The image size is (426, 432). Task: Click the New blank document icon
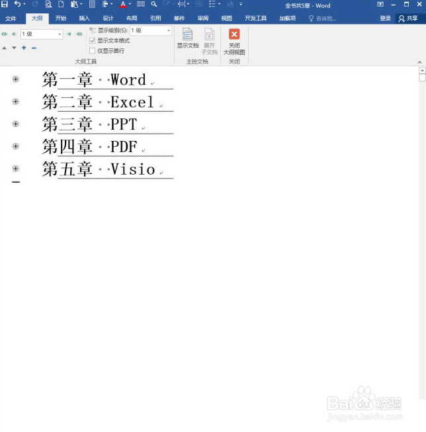[61, 4]
